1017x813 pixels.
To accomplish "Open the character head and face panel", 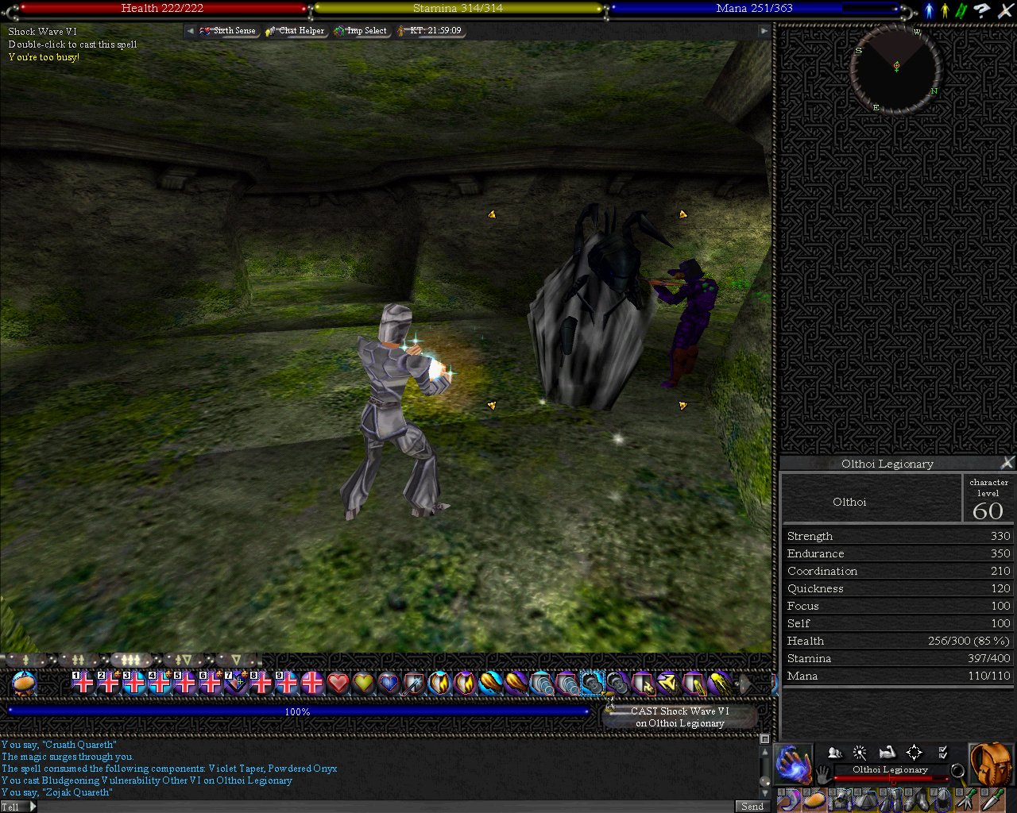I will 834,752.
